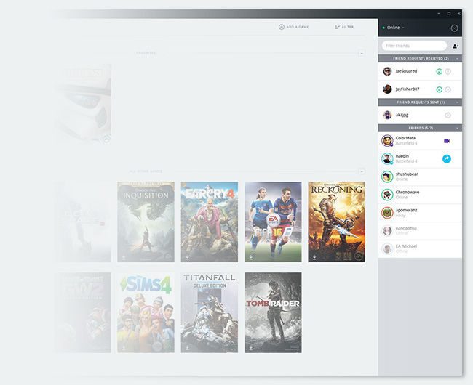The height and width of the screenshot is (385, 473).
Task: Open The Sims 4 game tile
Action: 146,313
